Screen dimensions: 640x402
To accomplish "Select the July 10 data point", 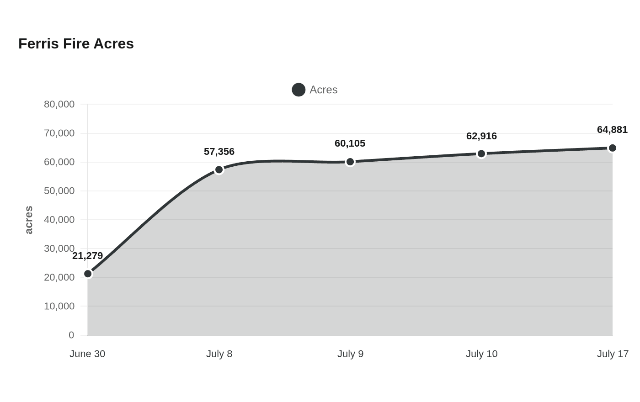I will click(481, 154).
